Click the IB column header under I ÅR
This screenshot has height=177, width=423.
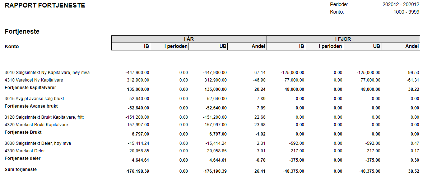(x=131, y=46)
